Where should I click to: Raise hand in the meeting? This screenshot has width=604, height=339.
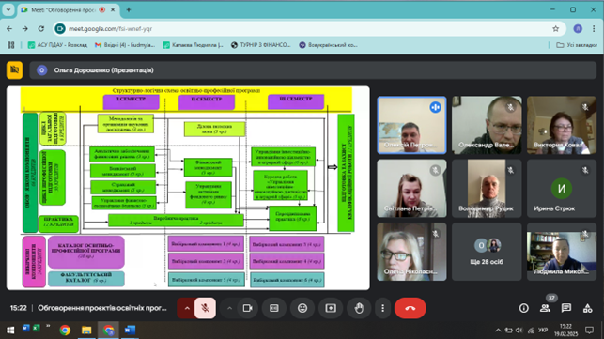pyautogui.click(x=359, y=308)
